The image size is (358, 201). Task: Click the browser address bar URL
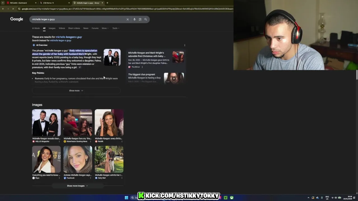(127, 9)
